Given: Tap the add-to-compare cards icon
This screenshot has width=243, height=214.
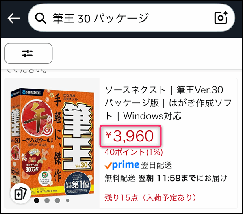Looking at the screenshot, I should [x=20, y=193].
